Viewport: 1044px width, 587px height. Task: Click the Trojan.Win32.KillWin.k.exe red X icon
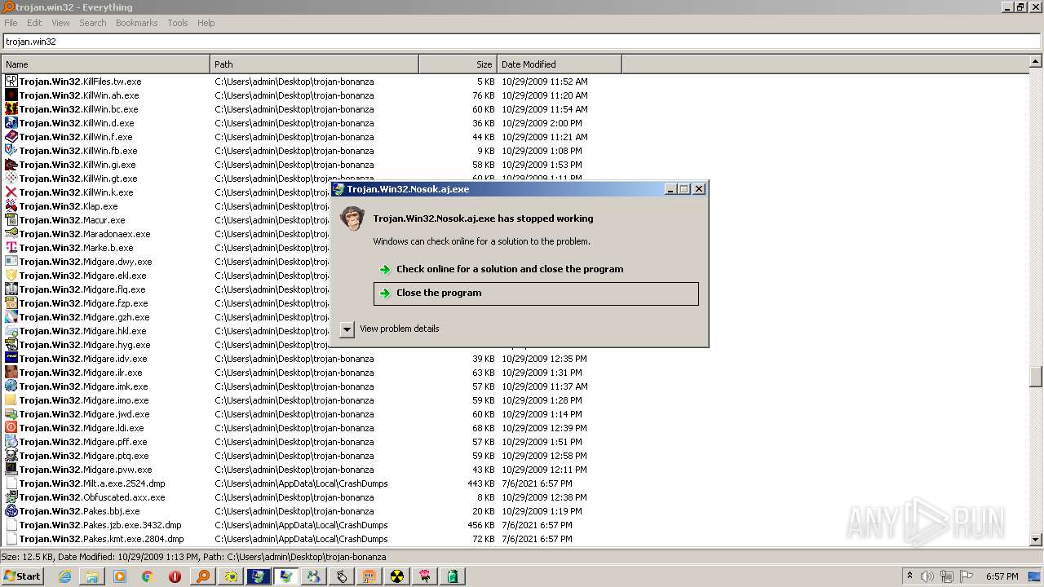click(x=11, y=192)
